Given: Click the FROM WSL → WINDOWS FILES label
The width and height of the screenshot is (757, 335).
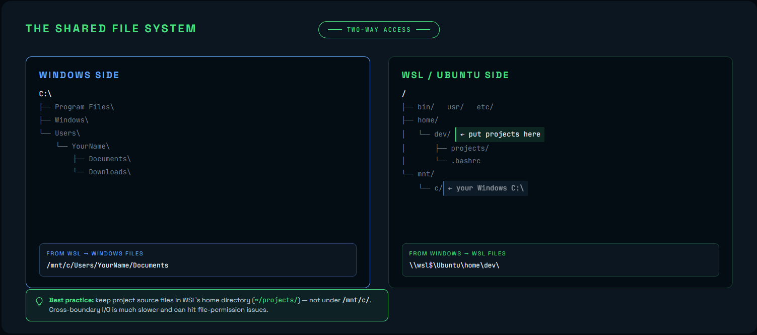Looking at the screenshot, I should pos(95,254).
